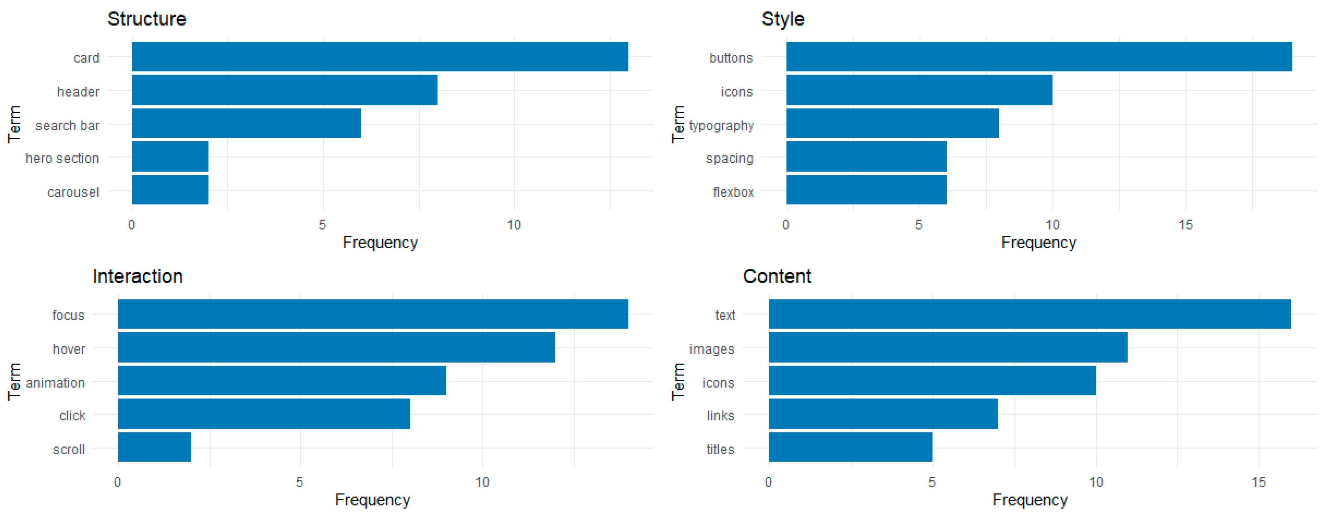Select the animation bar

[x=281, y=381]
